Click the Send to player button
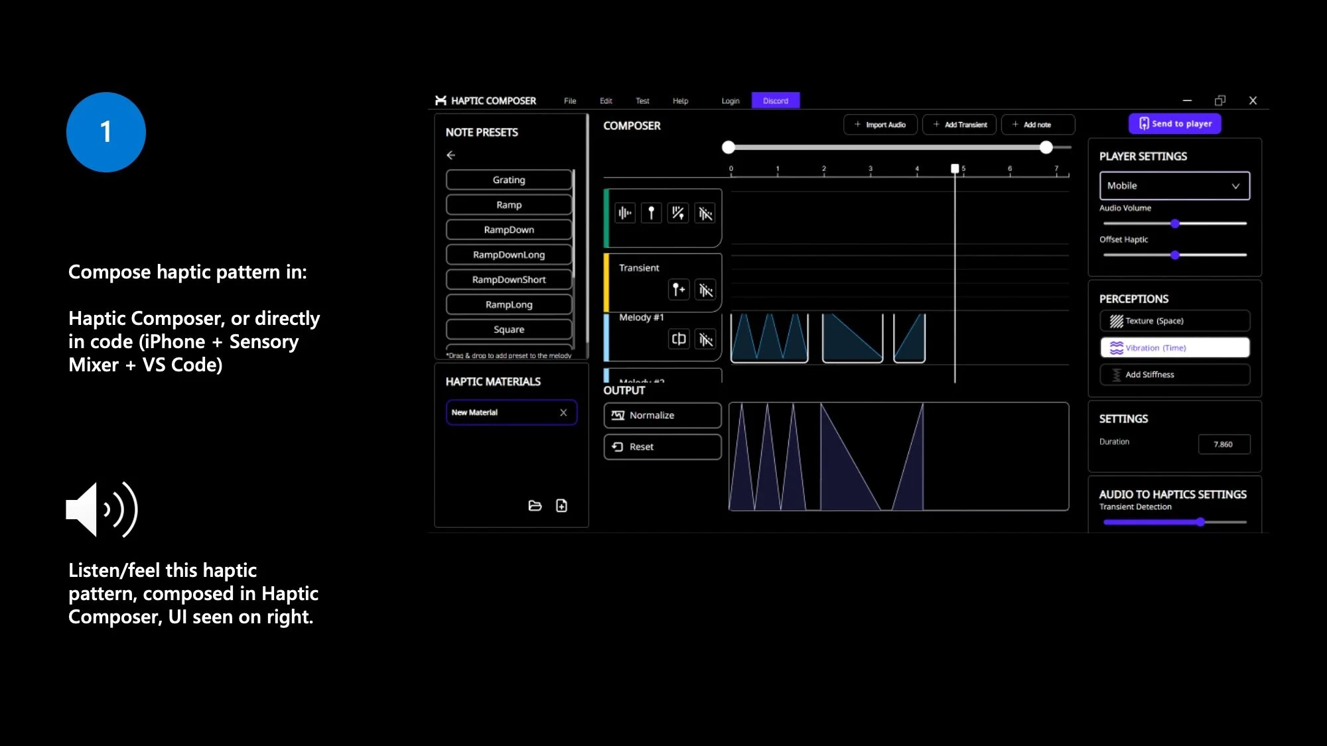 [x=1175, y=124]
